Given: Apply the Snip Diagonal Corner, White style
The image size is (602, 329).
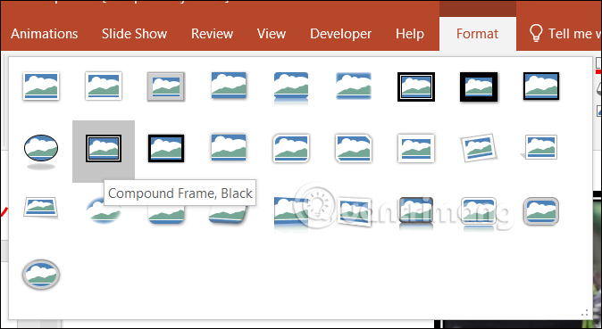Looking at the screenshot, I should (x=354, y=148).
